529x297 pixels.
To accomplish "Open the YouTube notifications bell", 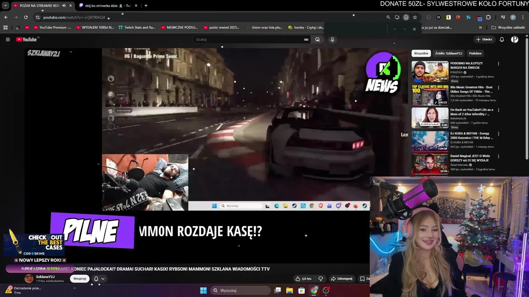I will (x=502, y=40).
